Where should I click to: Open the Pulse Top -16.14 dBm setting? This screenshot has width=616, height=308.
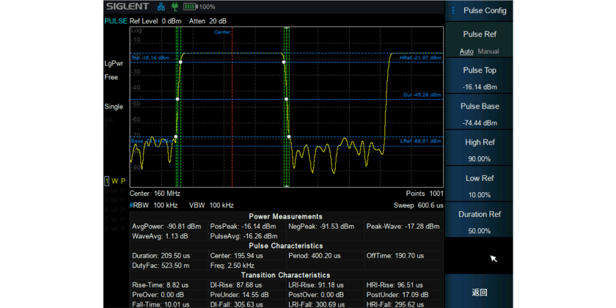click(480, 78)
